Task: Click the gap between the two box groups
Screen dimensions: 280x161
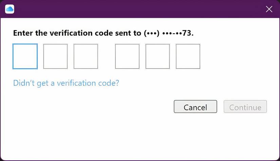Action: click(107, 56)
